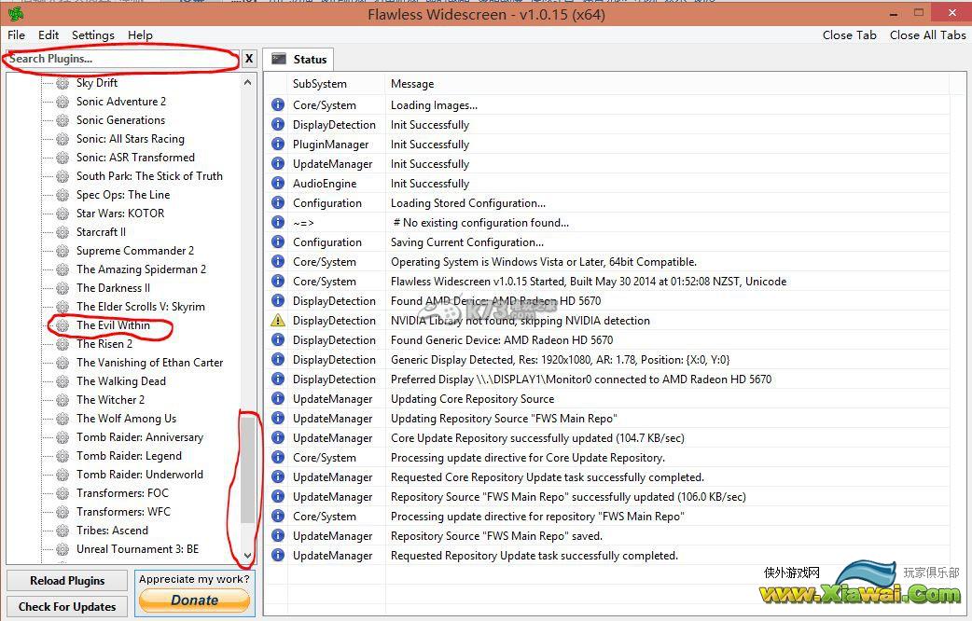Click the gear icon beside Sonic Generations
Screen dimensions: 972x621
coord(62,120)
